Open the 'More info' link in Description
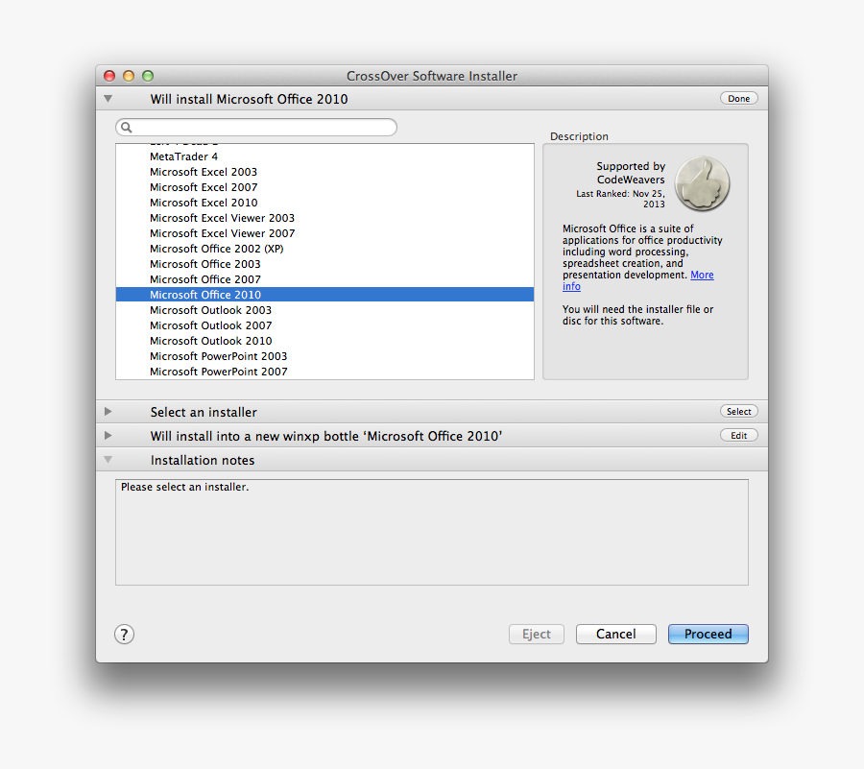Image resolution: width=864 pixels, height=769 pixels. tap(702, 275)
